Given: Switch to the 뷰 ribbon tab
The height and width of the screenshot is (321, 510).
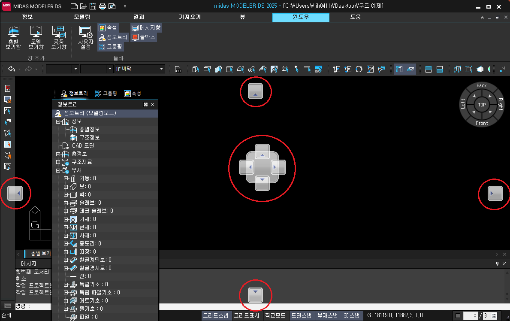Looking at the screenshot, I should [242, 17].
